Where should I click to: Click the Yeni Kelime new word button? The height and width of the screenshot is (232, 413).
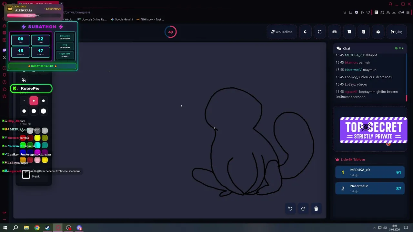pos(282,32)
